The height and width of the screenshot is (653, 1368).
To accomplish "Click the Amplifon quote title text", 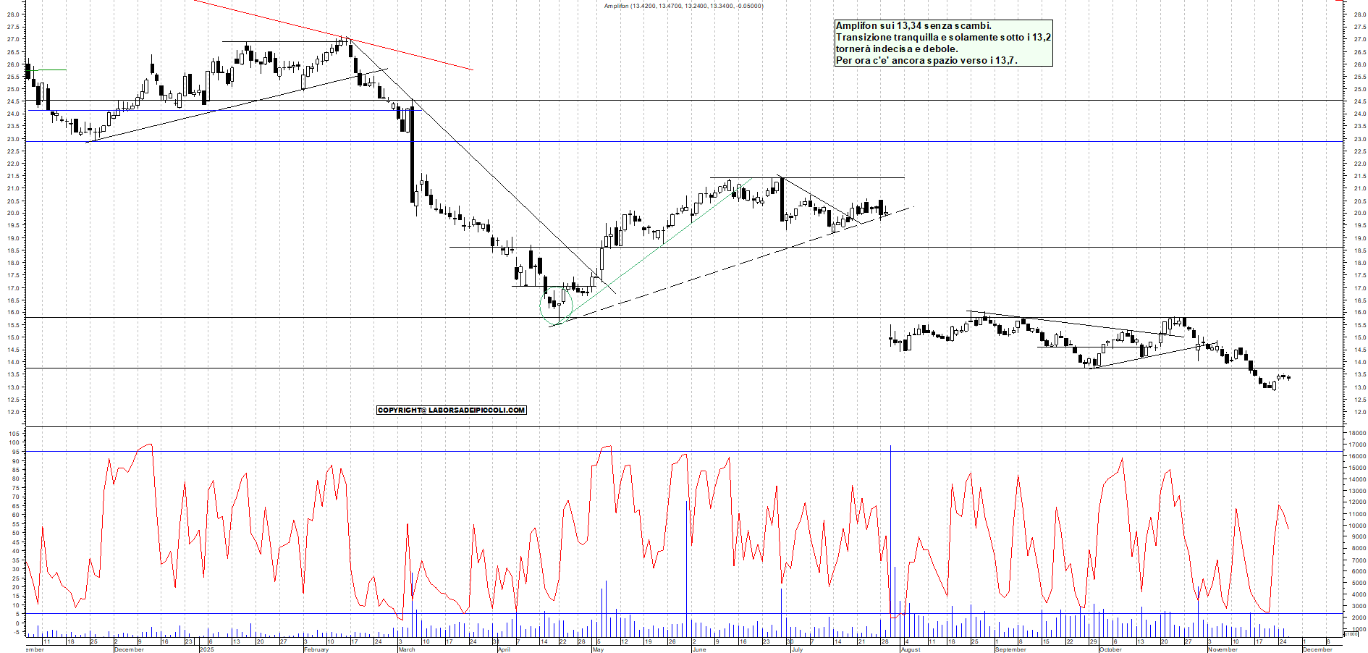I will point(684,6).
